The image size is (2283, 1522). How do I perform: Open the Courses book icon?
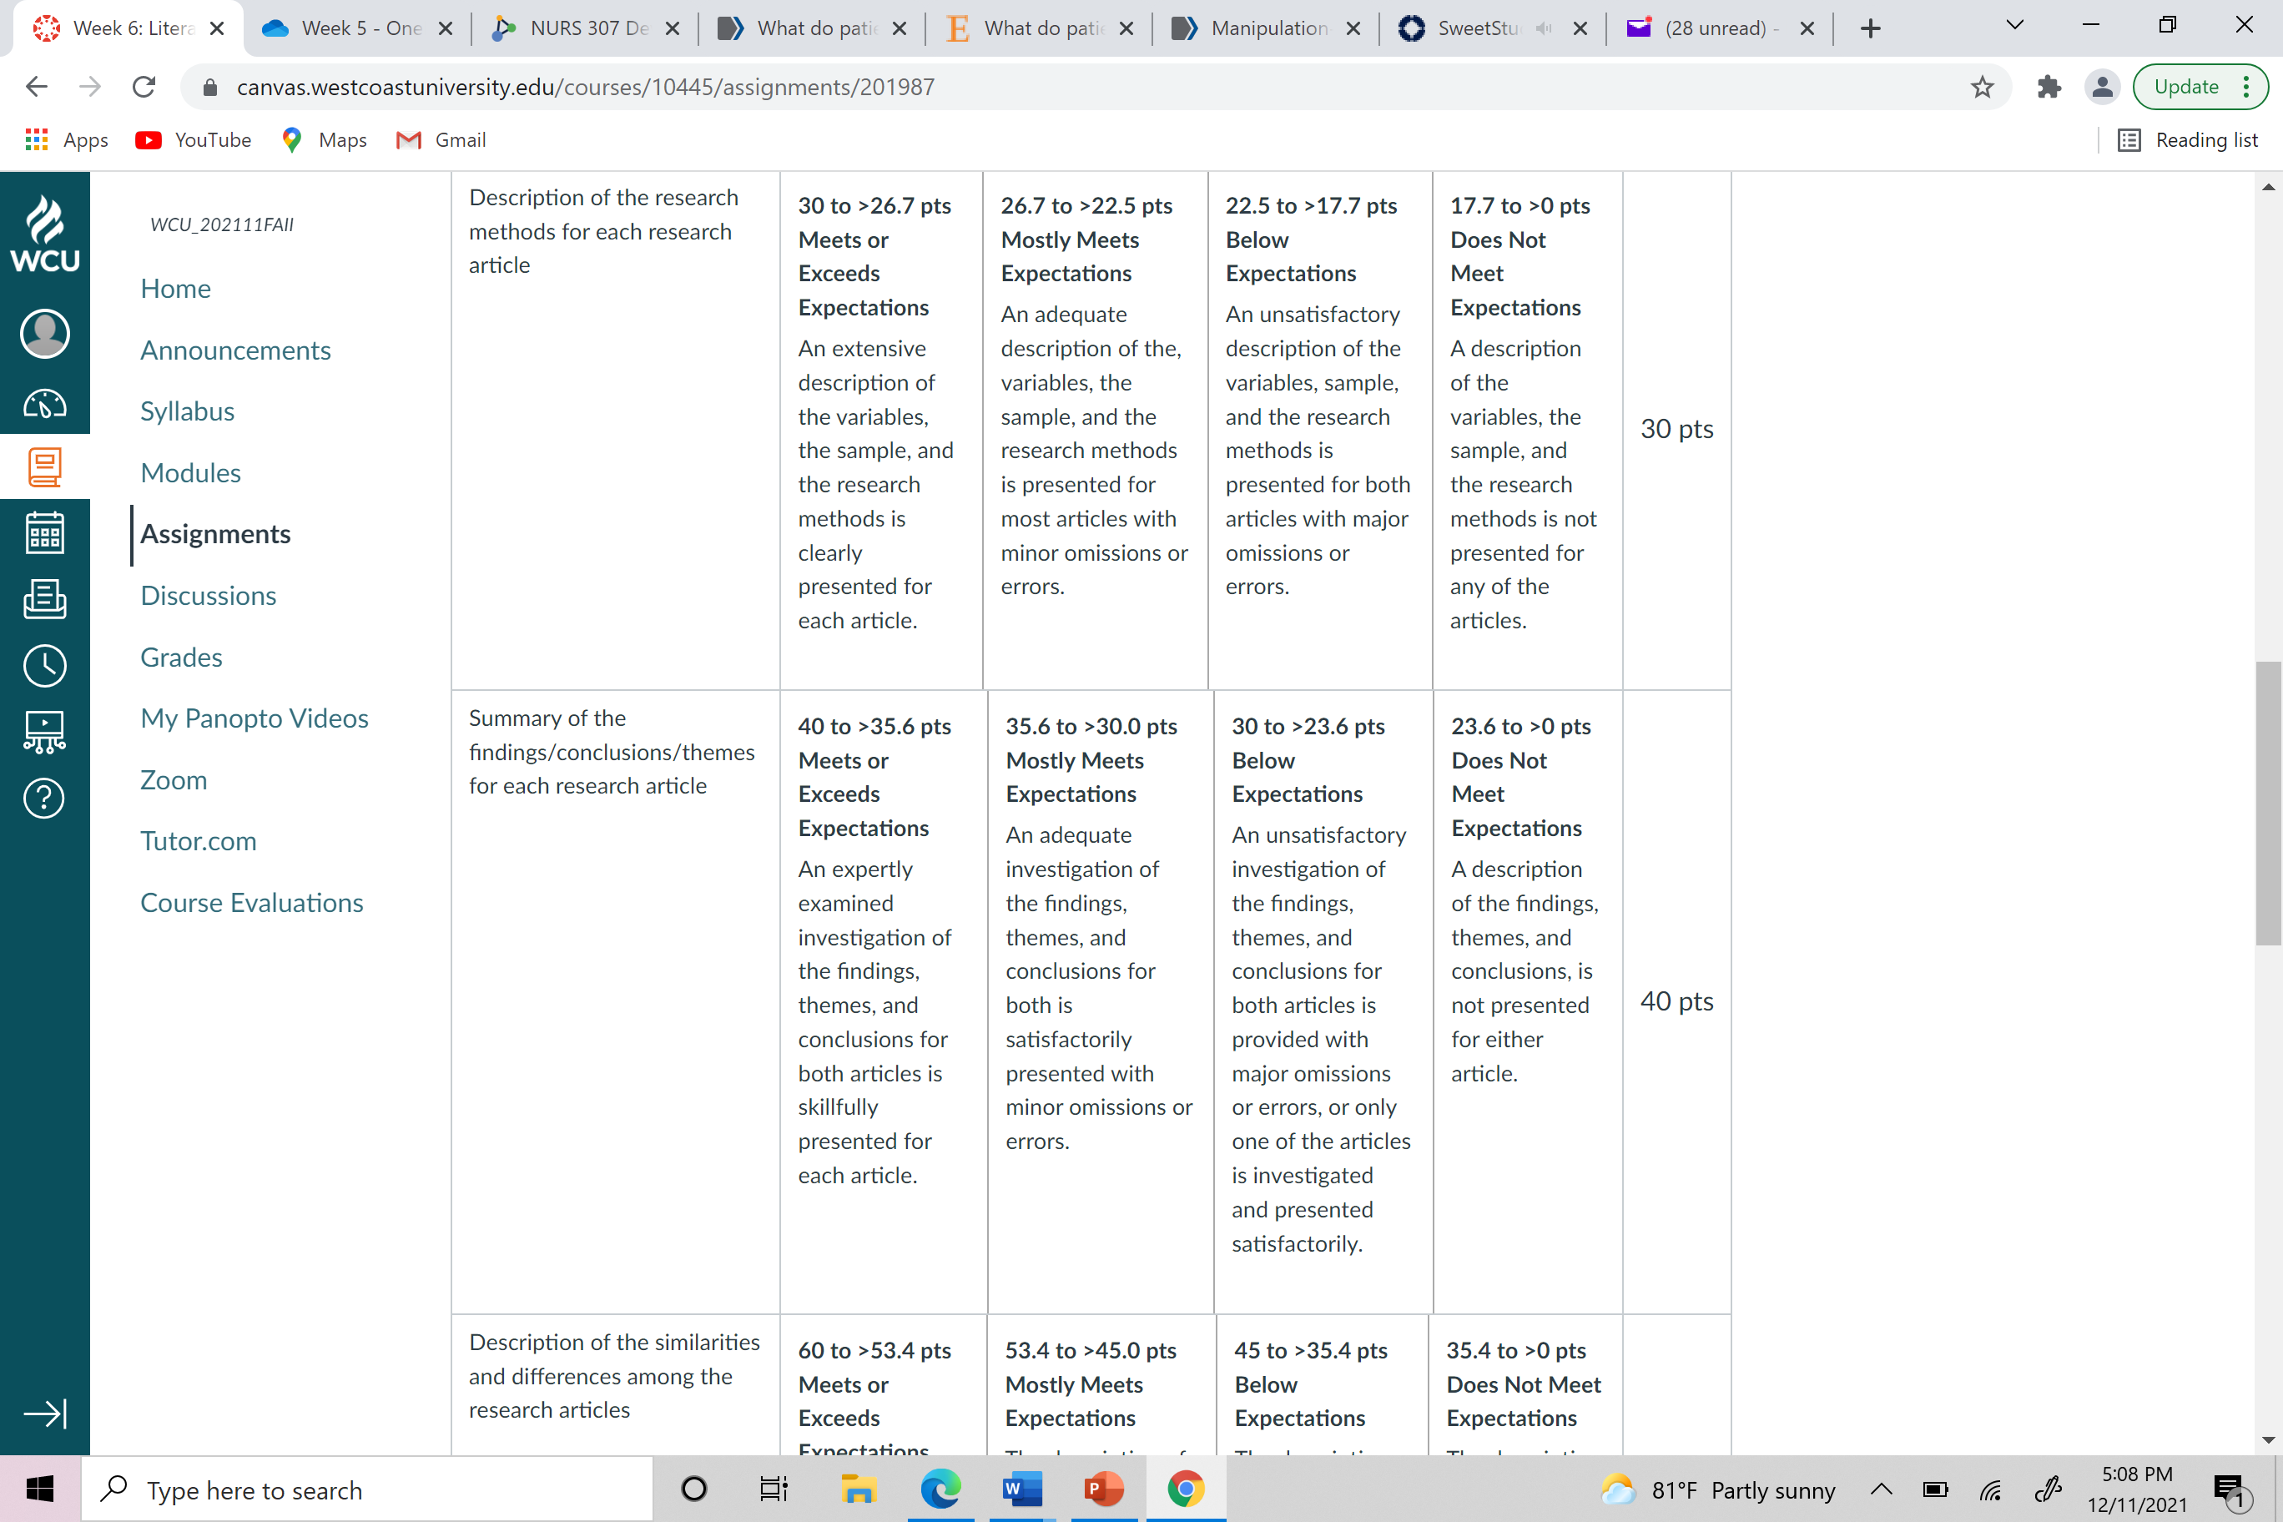click(x=45, y=467)
